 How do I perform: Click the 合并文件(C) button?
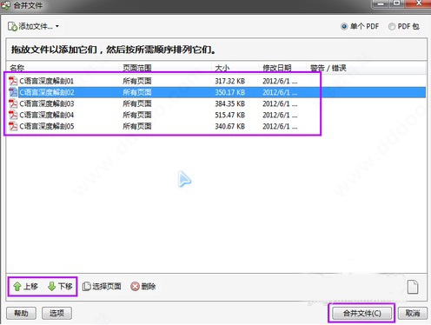(x=361, y=313)
